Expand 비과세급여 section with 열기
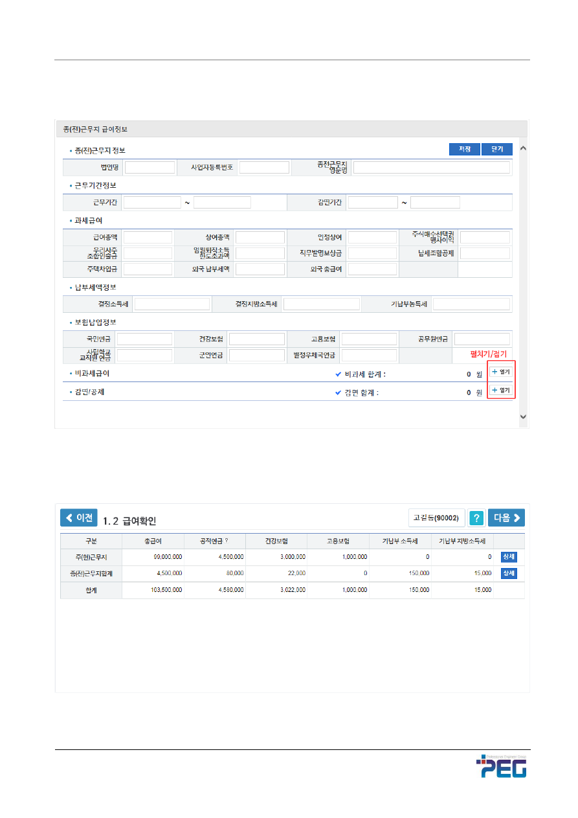This screenshot has height=818, width=578. (500, 372)
